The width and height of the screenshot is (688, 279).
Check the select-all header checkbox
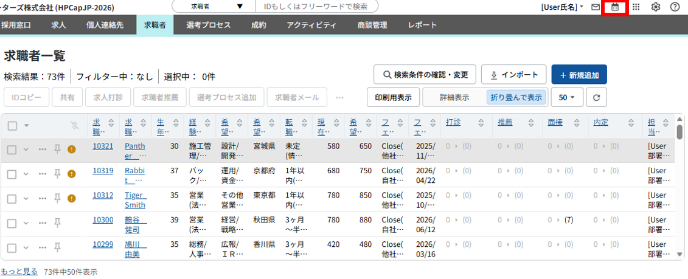tap(12, 126)
